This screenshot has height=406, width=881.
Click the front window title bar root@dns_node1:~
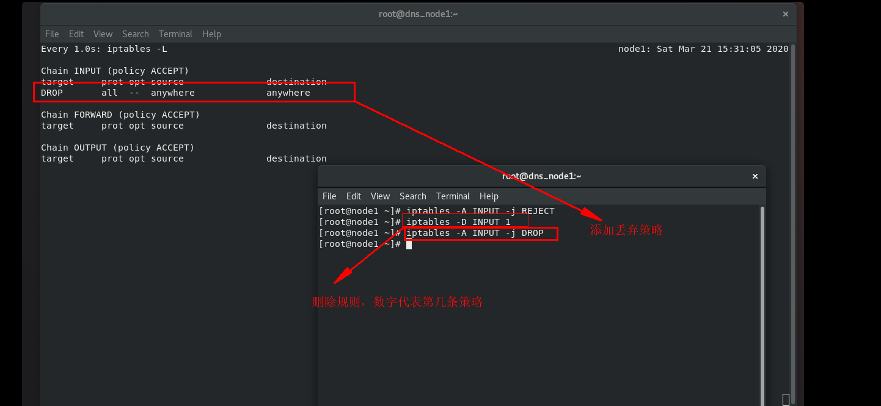tap(541, 176)
